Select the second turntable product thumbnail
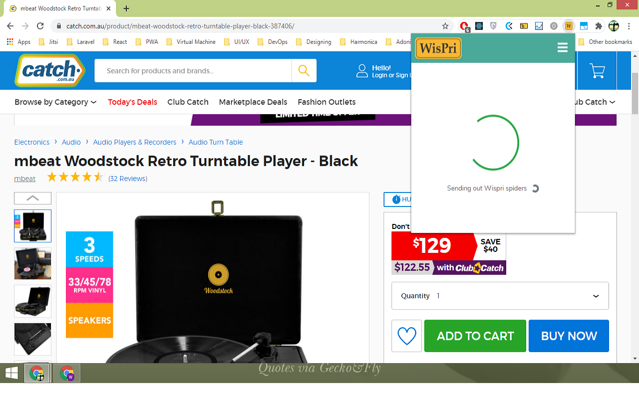The height and width of the screenshot is (399, 639). [x=32, y=263]
